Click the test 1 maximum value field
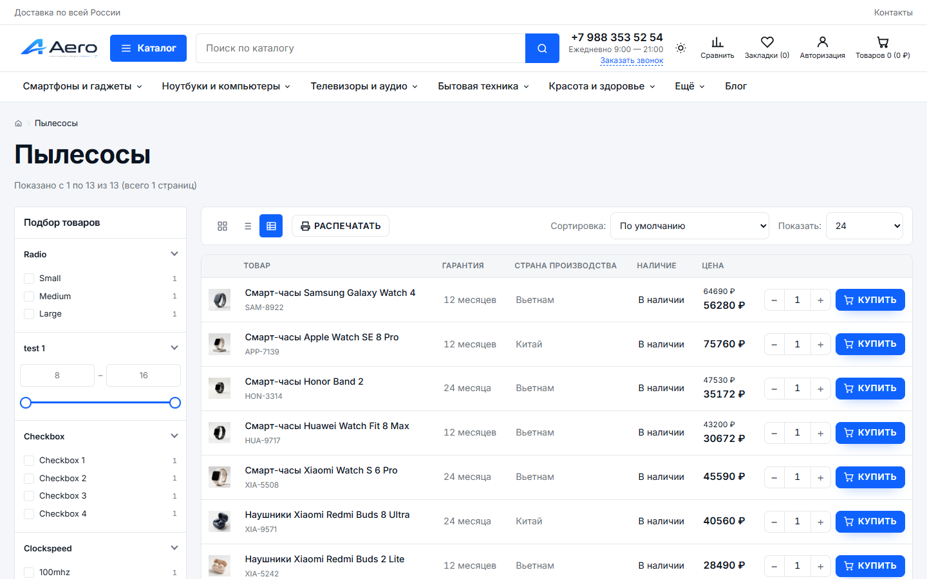The height and width of the screenshot is (579, 927). (144, 375)
